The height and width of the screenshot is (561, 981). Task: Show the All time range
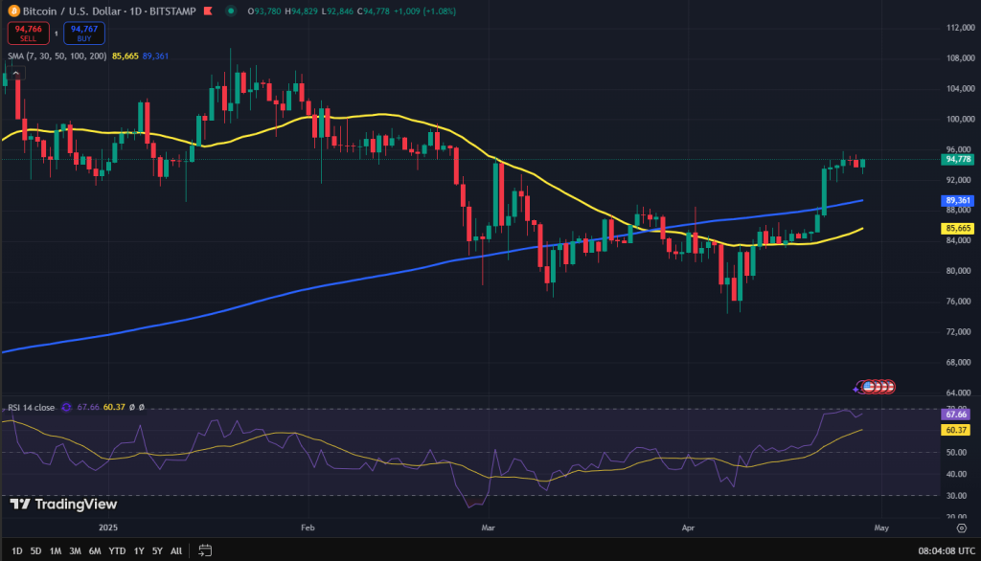pyautogui.click(x=176, y=551)
